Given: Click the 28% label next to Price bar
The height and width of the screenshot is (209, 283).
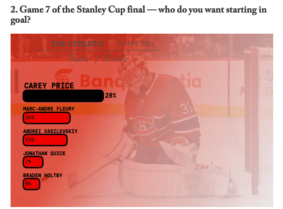Looking at the screenshot, I should (x=111, y=95).
